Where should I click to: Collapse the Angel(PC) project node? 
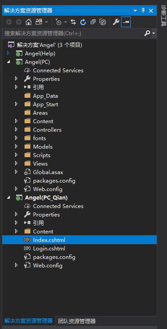[8, 62]
